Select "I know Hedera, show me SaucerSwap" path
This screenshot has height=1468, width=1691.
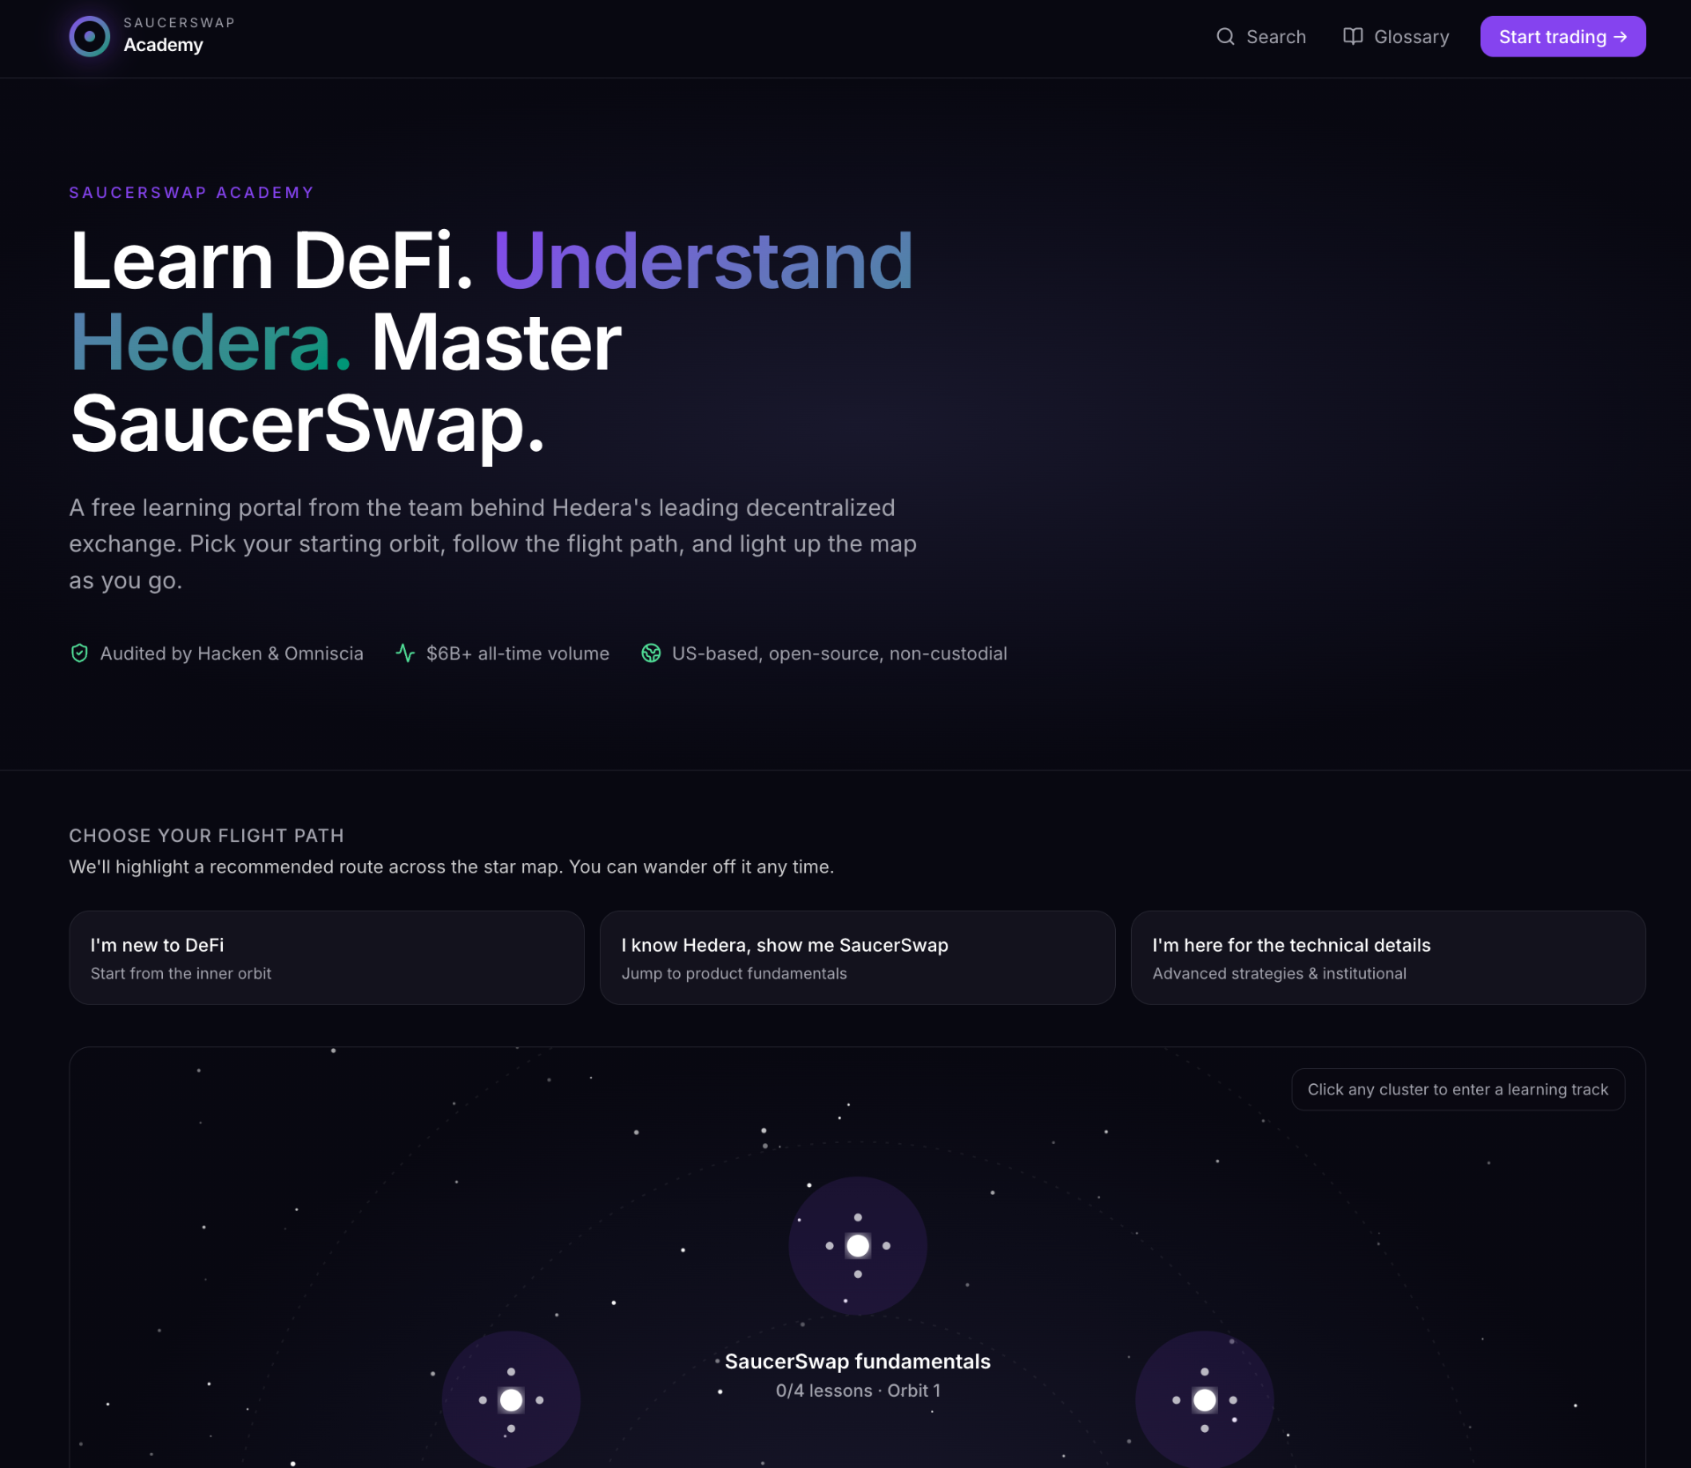(x=857, y=957)
